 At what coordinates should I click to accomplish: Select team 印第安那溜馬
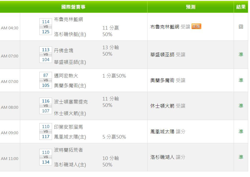click(x=68, y=127)
